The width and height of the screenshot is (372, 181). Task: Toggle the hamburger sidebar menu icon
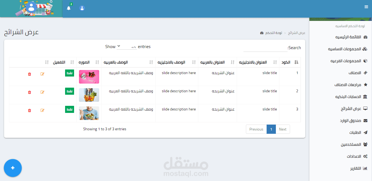pos(366,7)
